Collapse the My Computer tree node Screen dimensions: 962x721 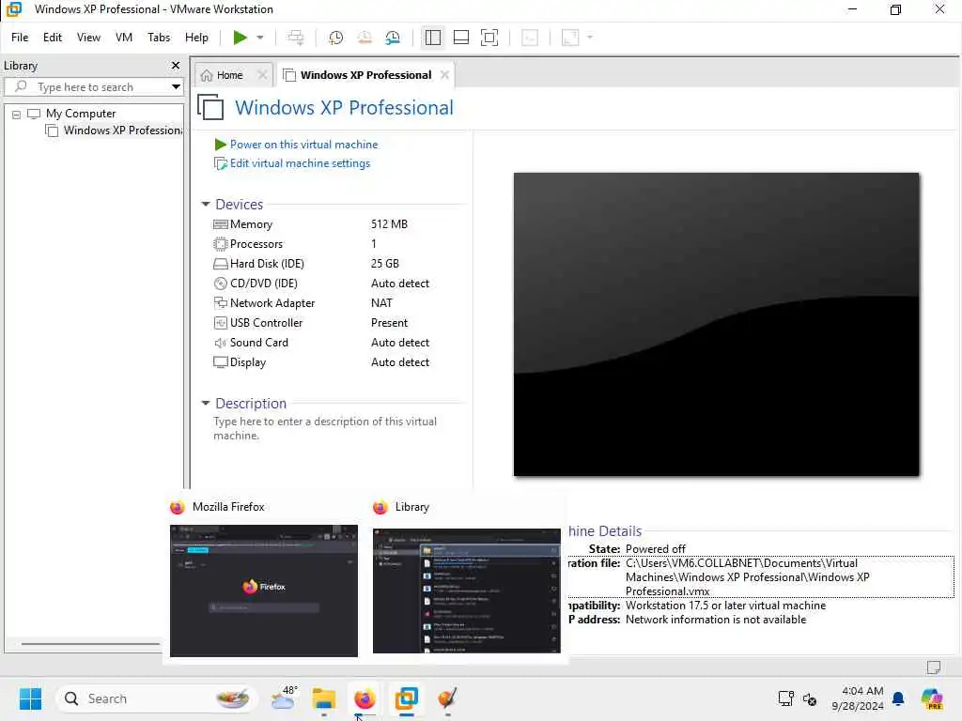point(17,114)
